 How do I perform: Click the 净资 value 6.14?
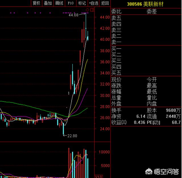(x=141, y=116)
